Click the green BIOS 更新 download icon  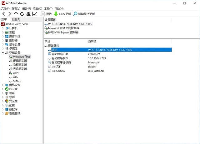coord(56,14)
